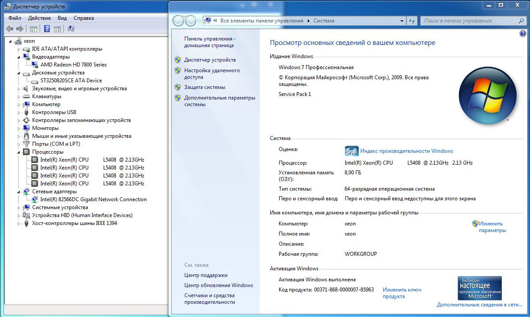Select the last Xeon L5408 processor row
Viewport: 530px width, 317px height.
(x=92, y=184)
